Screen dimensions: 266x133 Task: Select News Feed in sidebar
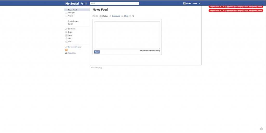pos(77,10)
